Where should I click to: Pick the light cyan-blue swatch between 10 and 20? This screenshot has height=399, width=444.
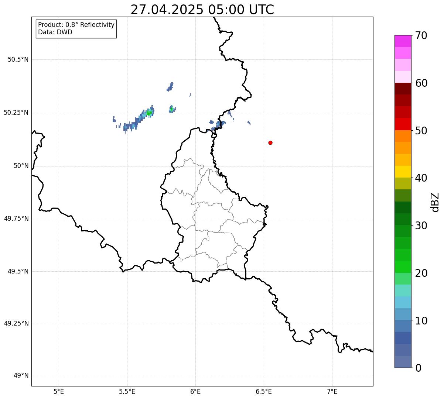(403, 302)
